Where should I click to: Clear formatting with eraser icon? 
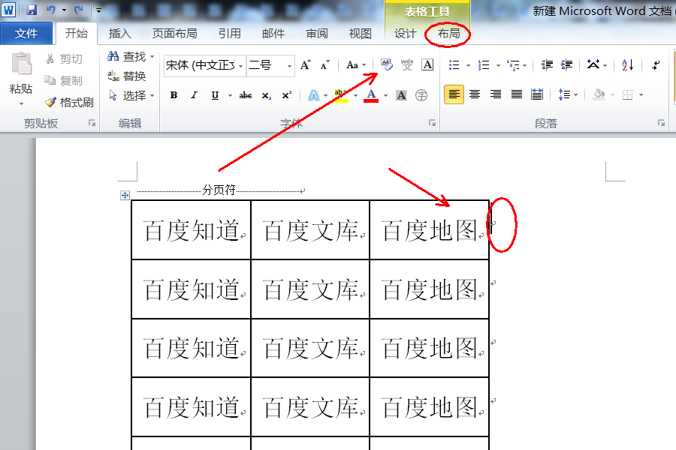(387, 64)
